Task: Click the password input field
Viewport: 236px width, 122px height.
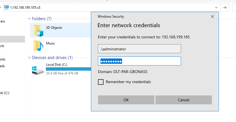Action: coord(139,61)
